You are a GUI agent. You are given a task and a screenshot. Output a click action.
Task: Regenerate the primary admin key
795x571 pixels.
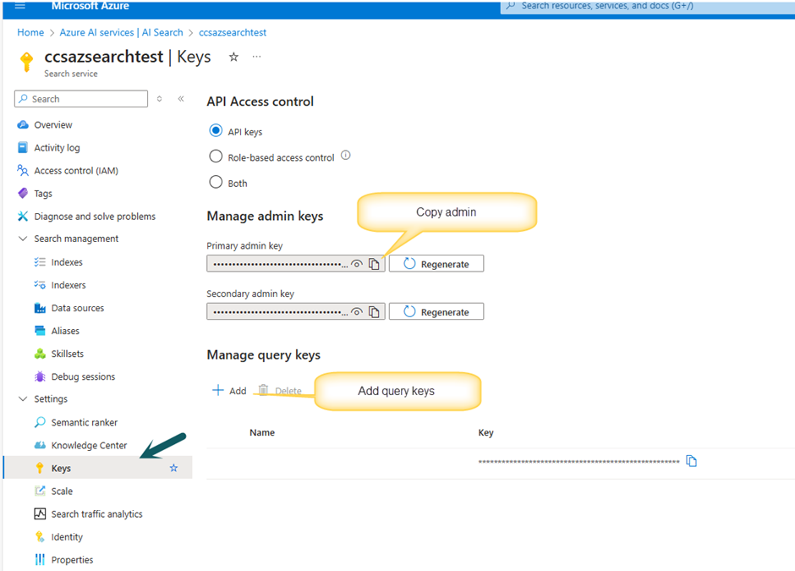coord(436,264)
